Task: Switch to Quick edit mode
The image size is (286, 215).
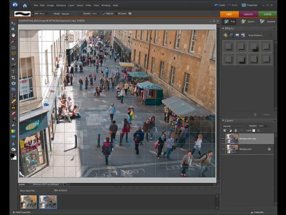Action: click(x=248, y=21)
